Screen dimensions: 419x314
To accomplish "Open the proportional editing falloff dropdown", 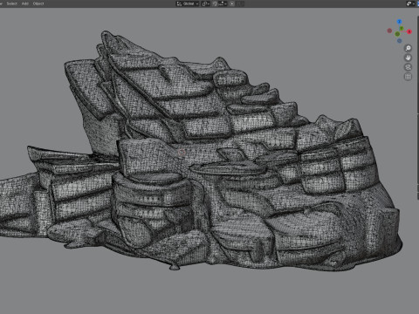I will 240,3.
